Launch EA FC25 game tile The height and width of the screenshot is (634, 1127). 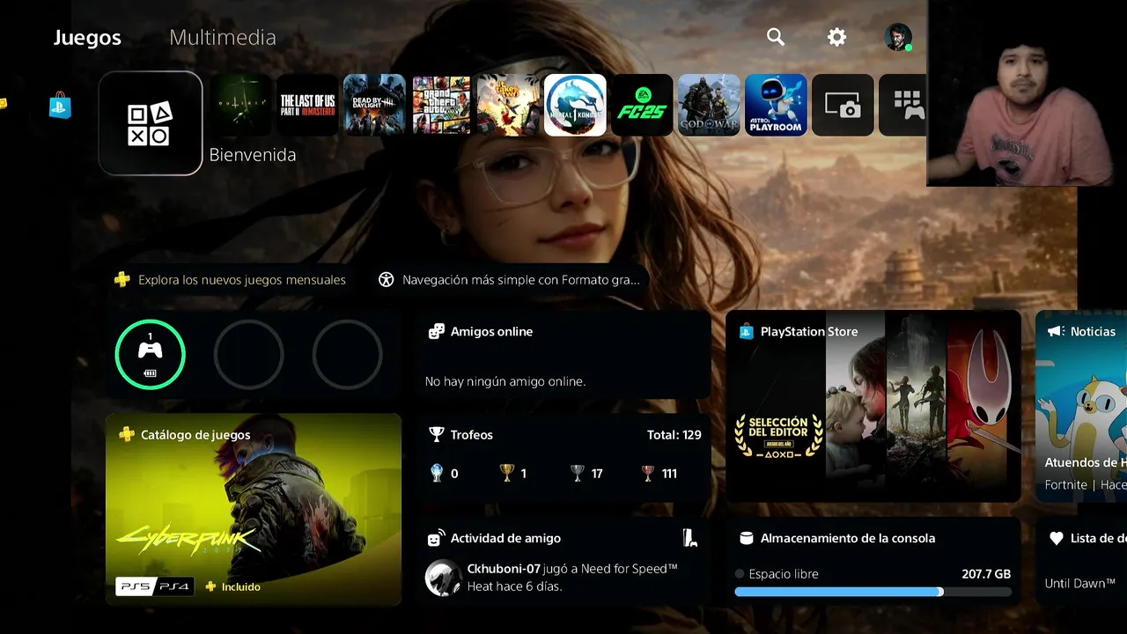click(x=642, y=105)
